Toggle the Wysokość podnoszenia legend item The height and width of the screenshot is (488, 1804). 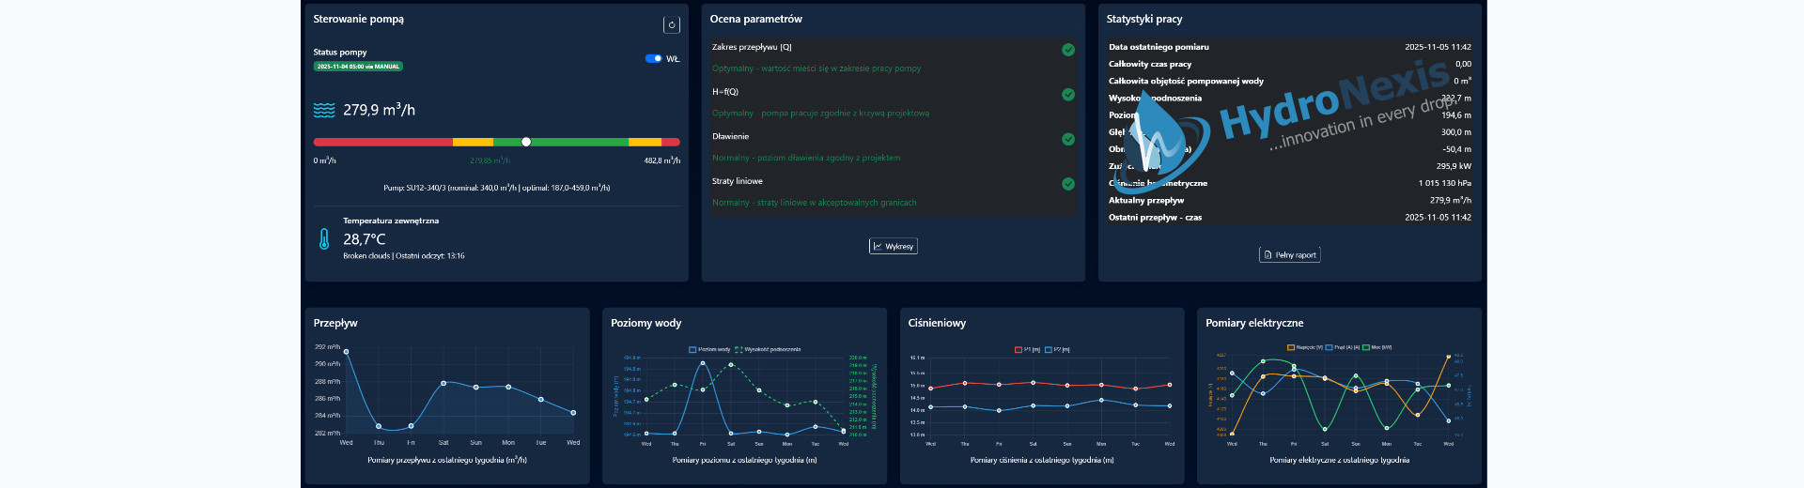[768, 349]
